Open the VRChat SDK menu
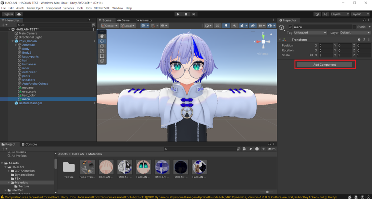The width and height of the screenshot is (372, 199). (x=102, y=8)
